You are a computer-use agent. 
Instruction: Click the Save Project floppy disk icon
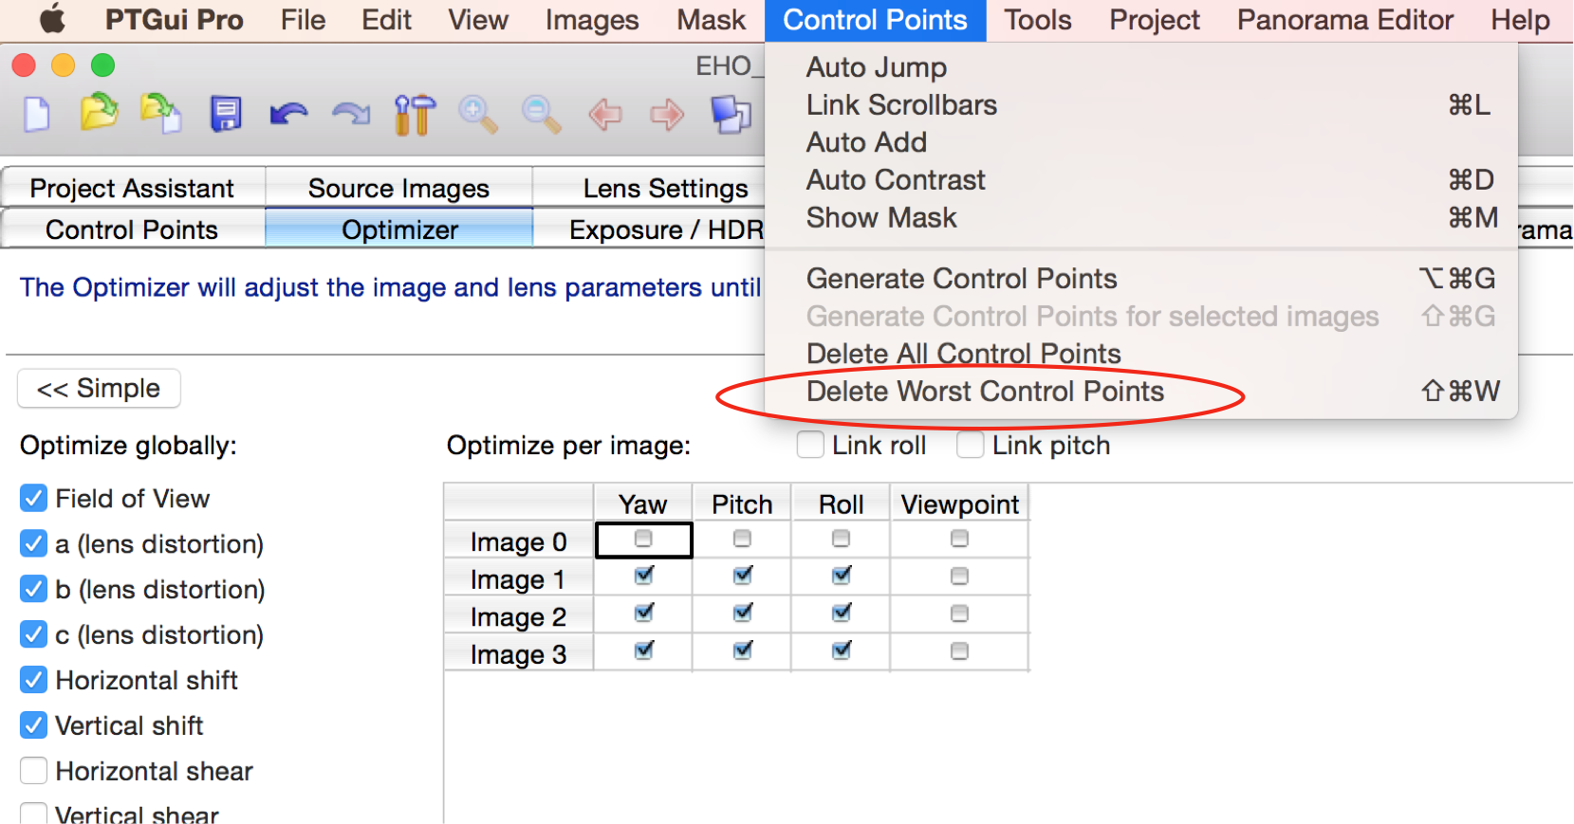(226, 115)
